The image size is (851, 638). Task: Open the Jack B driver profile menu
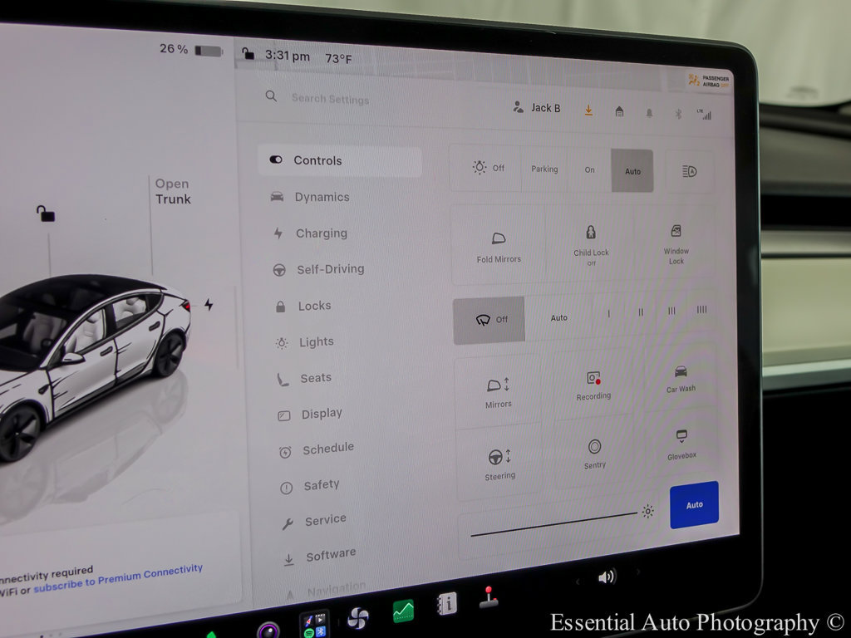coord(537,107)
